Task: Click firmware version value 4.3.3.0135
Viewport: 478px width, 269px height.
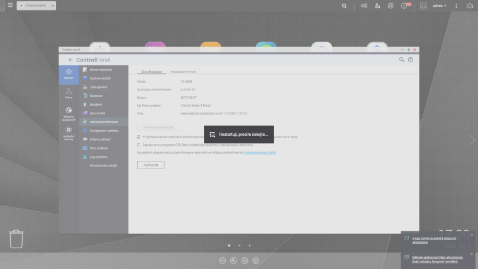Action: tap(188, 90)
